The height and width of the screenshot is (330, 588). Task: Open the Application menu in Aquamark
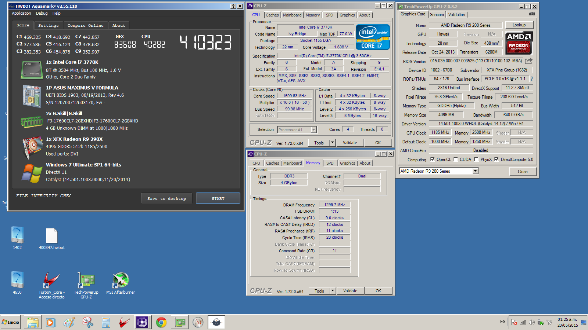[x=21, y=13]
